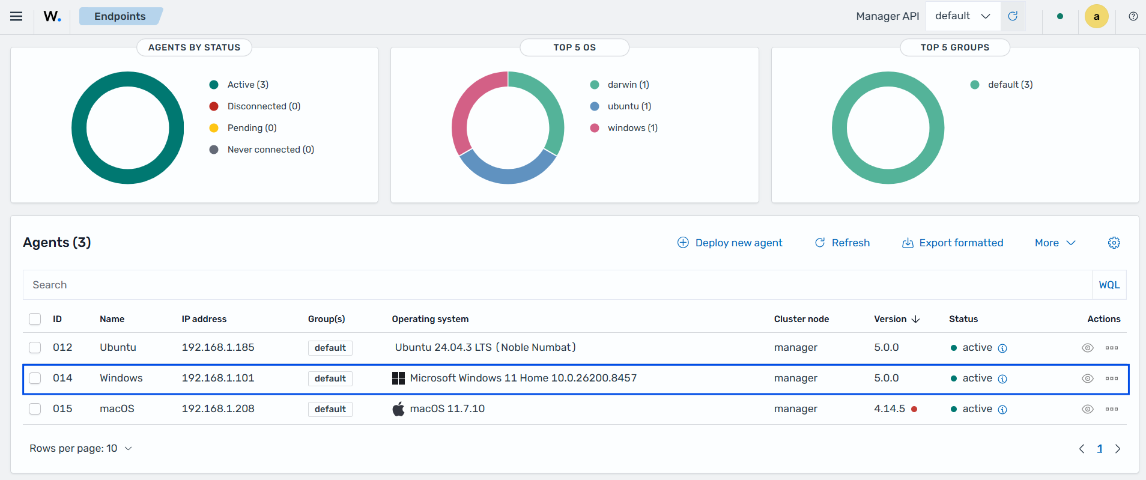Click the Disconnected (0) legend entry

pyautogui.click(x=255, y=106)
